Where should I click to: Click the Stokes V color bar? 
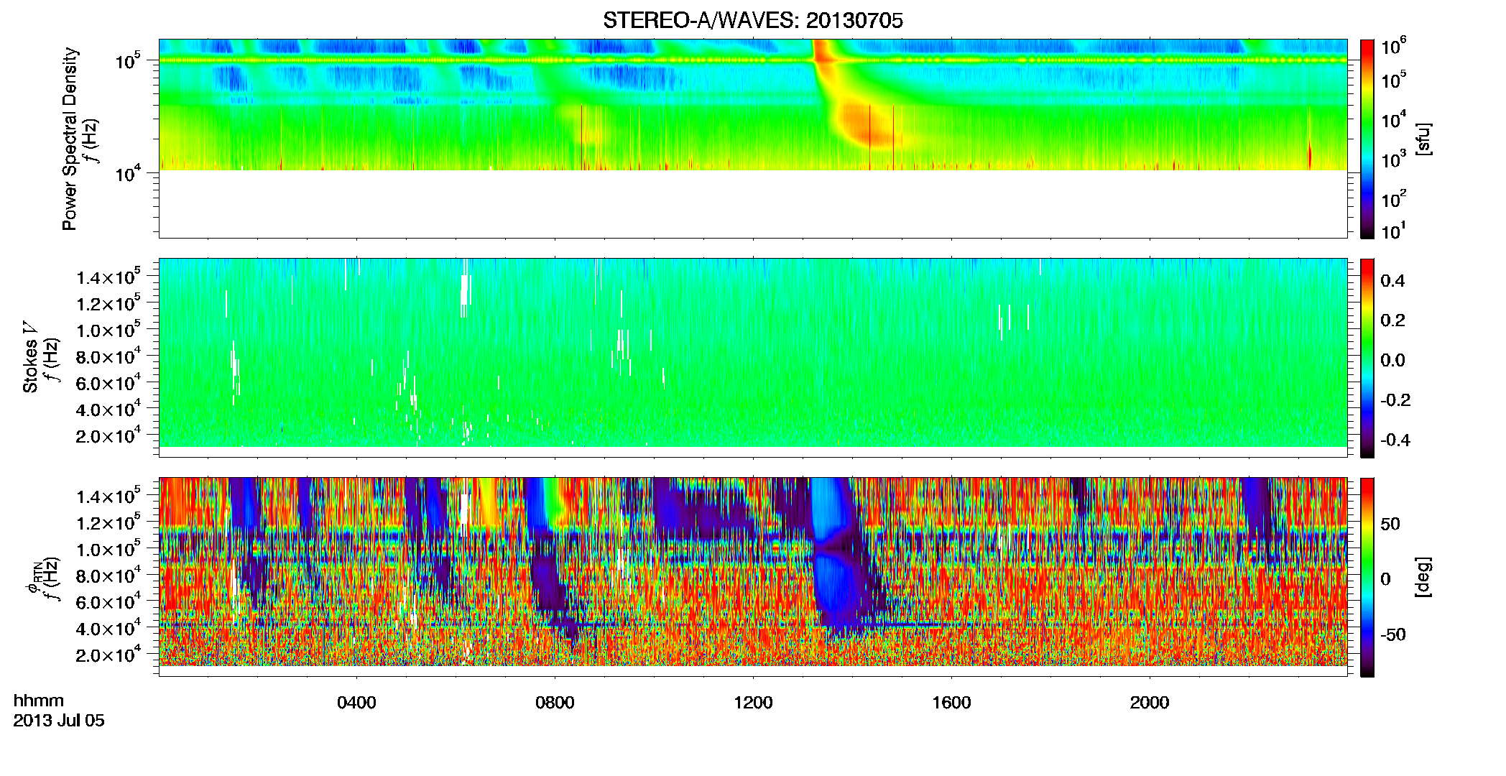coord(1367,358)
